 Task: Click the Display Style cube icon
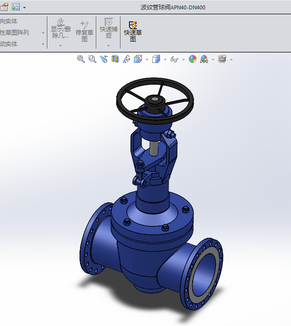point(156,59)
